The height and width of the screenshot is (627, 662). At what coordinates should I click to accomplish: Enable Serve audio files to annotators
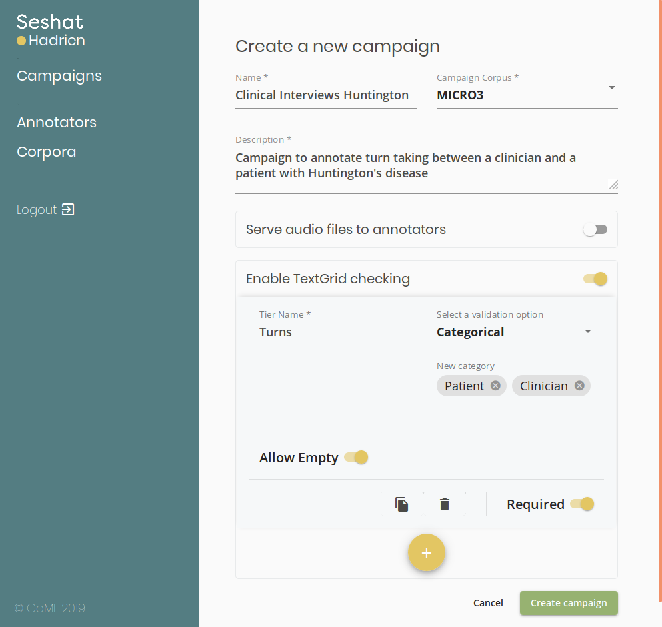(595, 229)
